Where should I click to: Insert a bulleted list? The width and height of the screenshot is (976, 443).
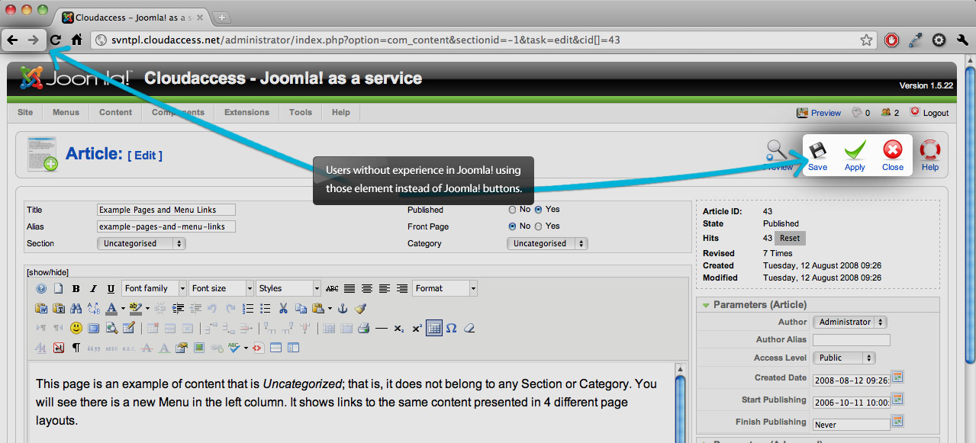266,309
